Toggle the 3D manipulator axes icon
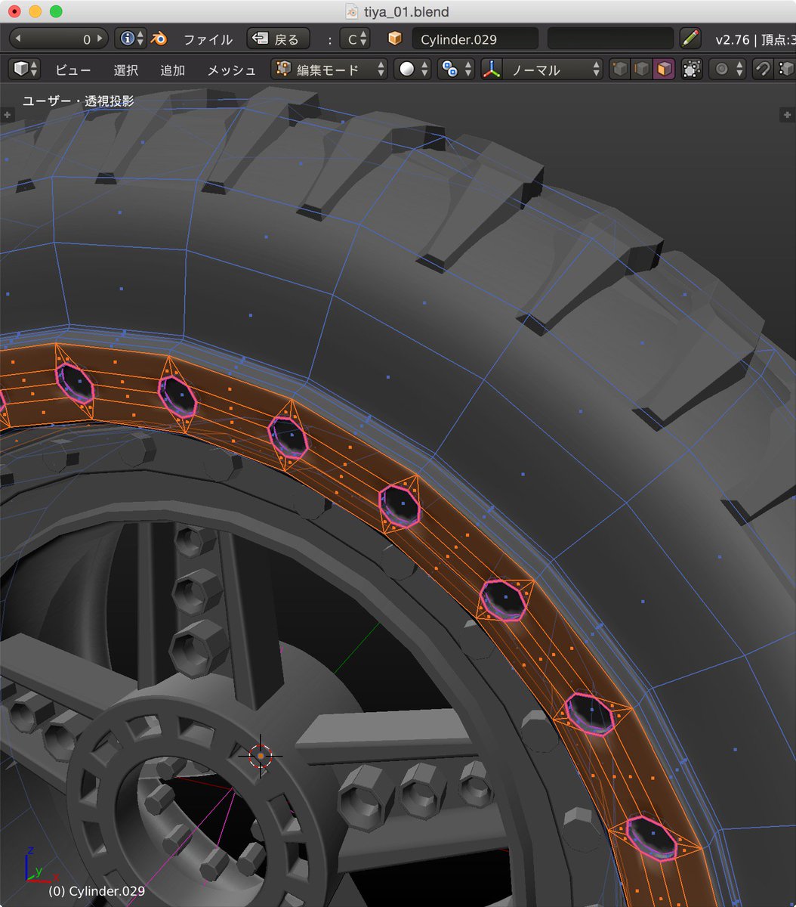The height and width of the screenshot is (907, 796). (x=492, y=70)
